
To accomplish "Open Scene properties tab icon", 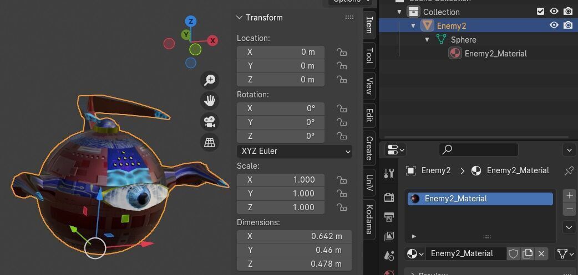I will 389,256.
